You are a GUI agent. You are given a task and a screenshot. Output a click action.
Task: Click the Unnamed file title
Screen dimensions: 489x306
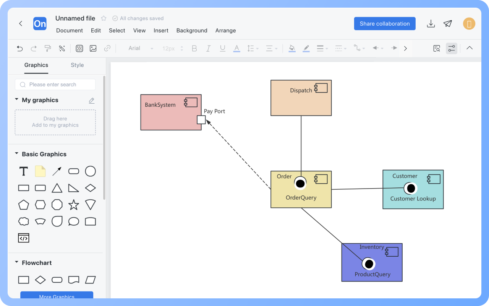pos(75,18)
